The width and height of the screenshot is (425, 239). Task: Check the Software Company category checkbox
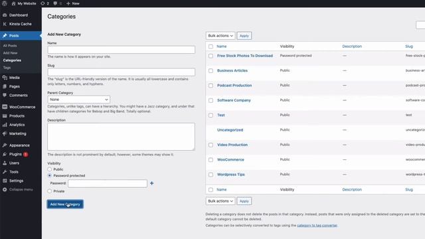(x=211, y=100)
